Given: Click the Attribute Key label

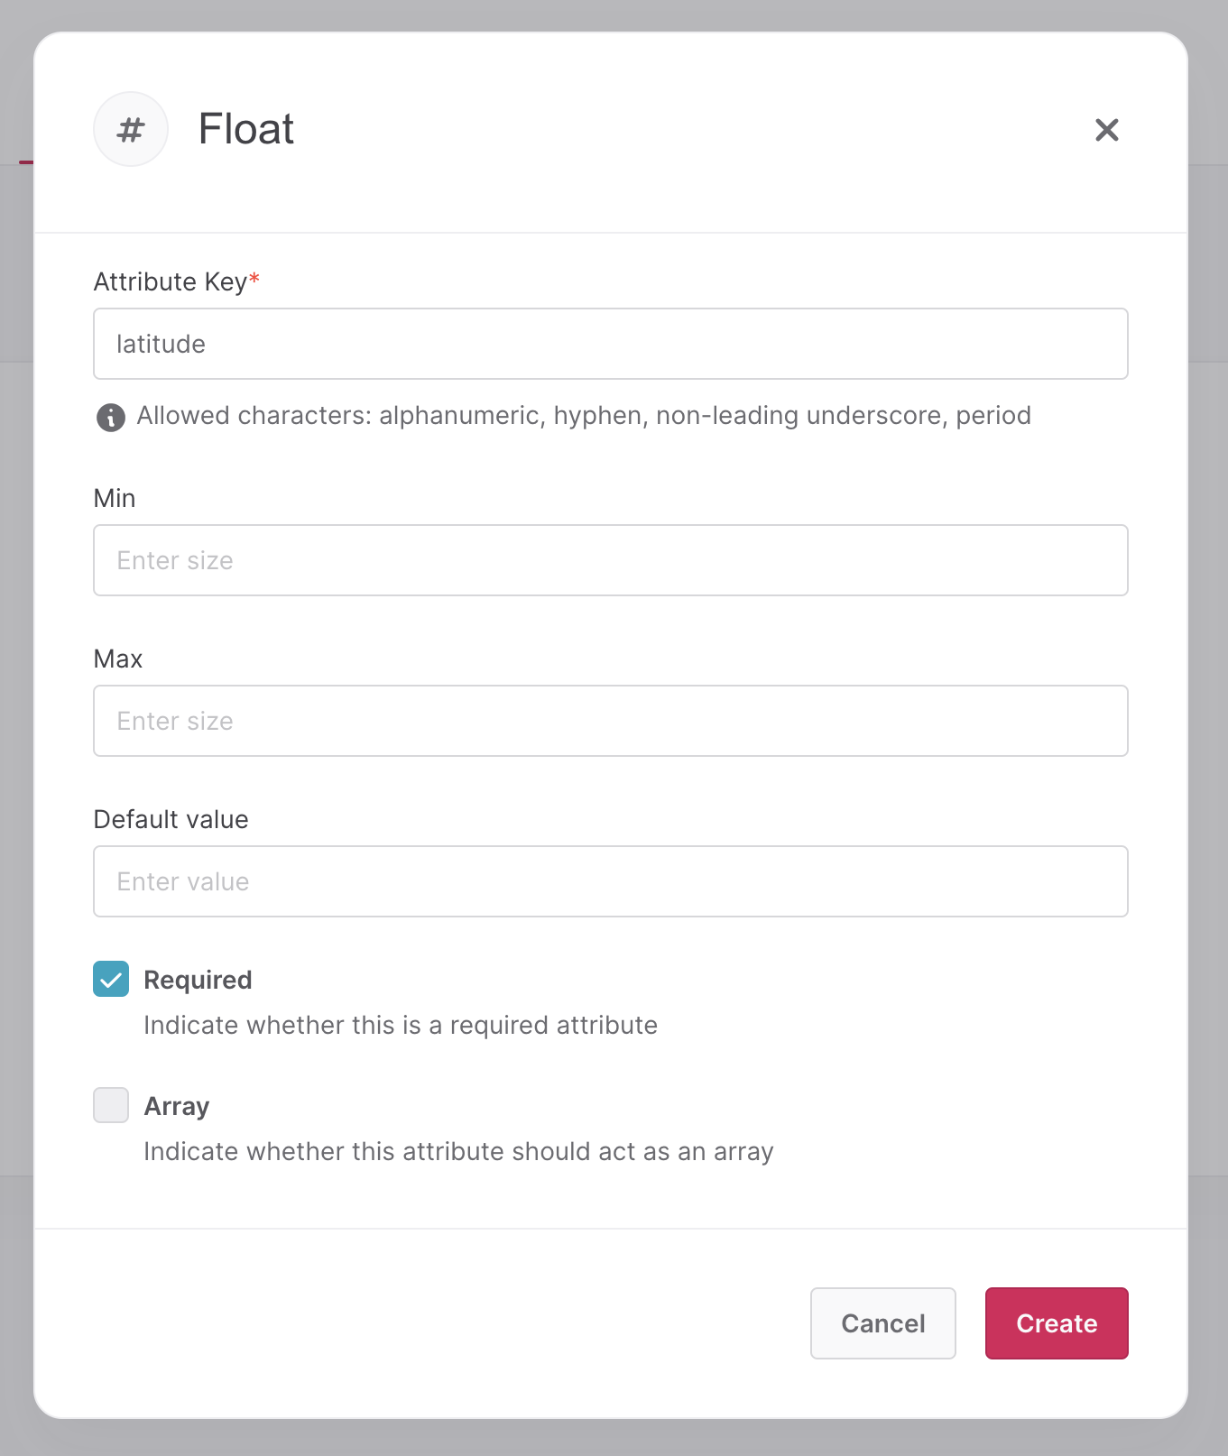Looking at the screenshot, I should tap(171, 282).
